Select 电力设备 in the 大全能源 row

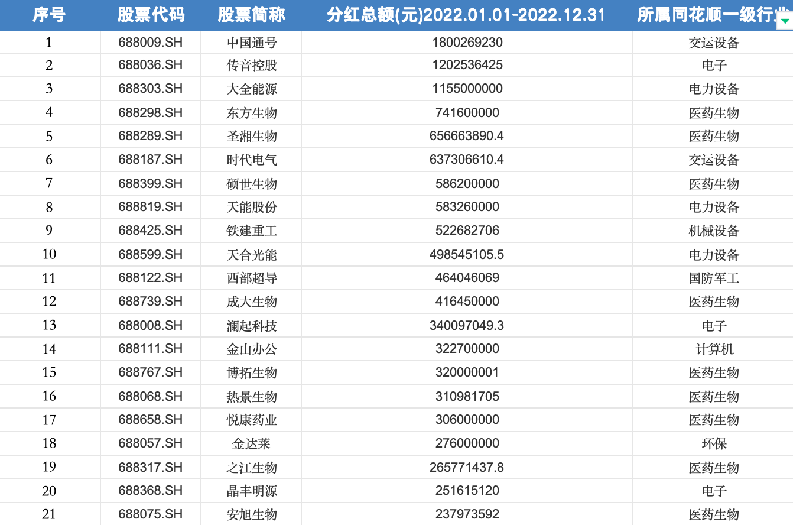pos(714,89)
